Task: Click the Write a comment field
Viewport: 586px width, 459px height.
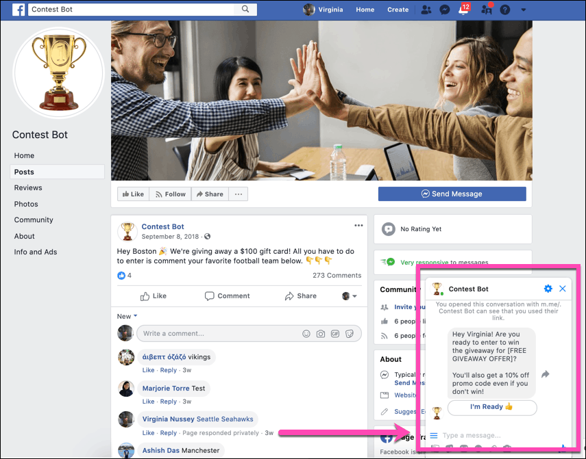Action: coord(216,334)
